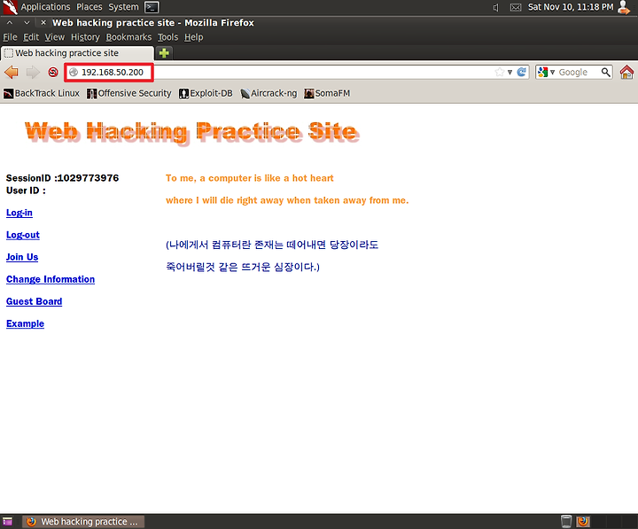The image size is (638, 529).
Task: Expand the search engine selector arrow
Action: (552, 73)
